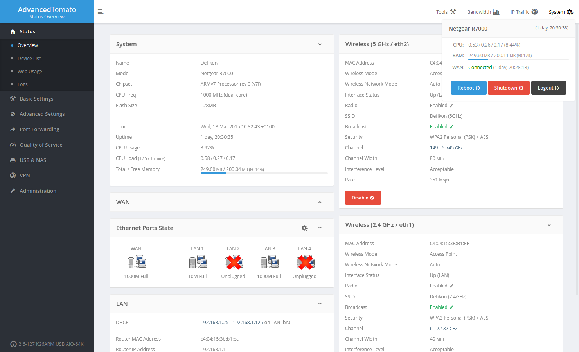This screenshot has width=579, height=352.
Task: Collapse the System panel chevron
Action: click(320, 44)
